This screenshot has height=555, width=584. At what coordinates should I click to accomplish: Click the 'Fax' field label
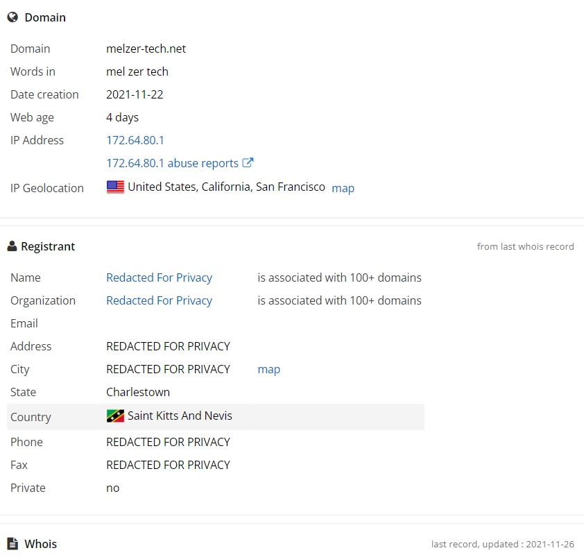[19, 465]
